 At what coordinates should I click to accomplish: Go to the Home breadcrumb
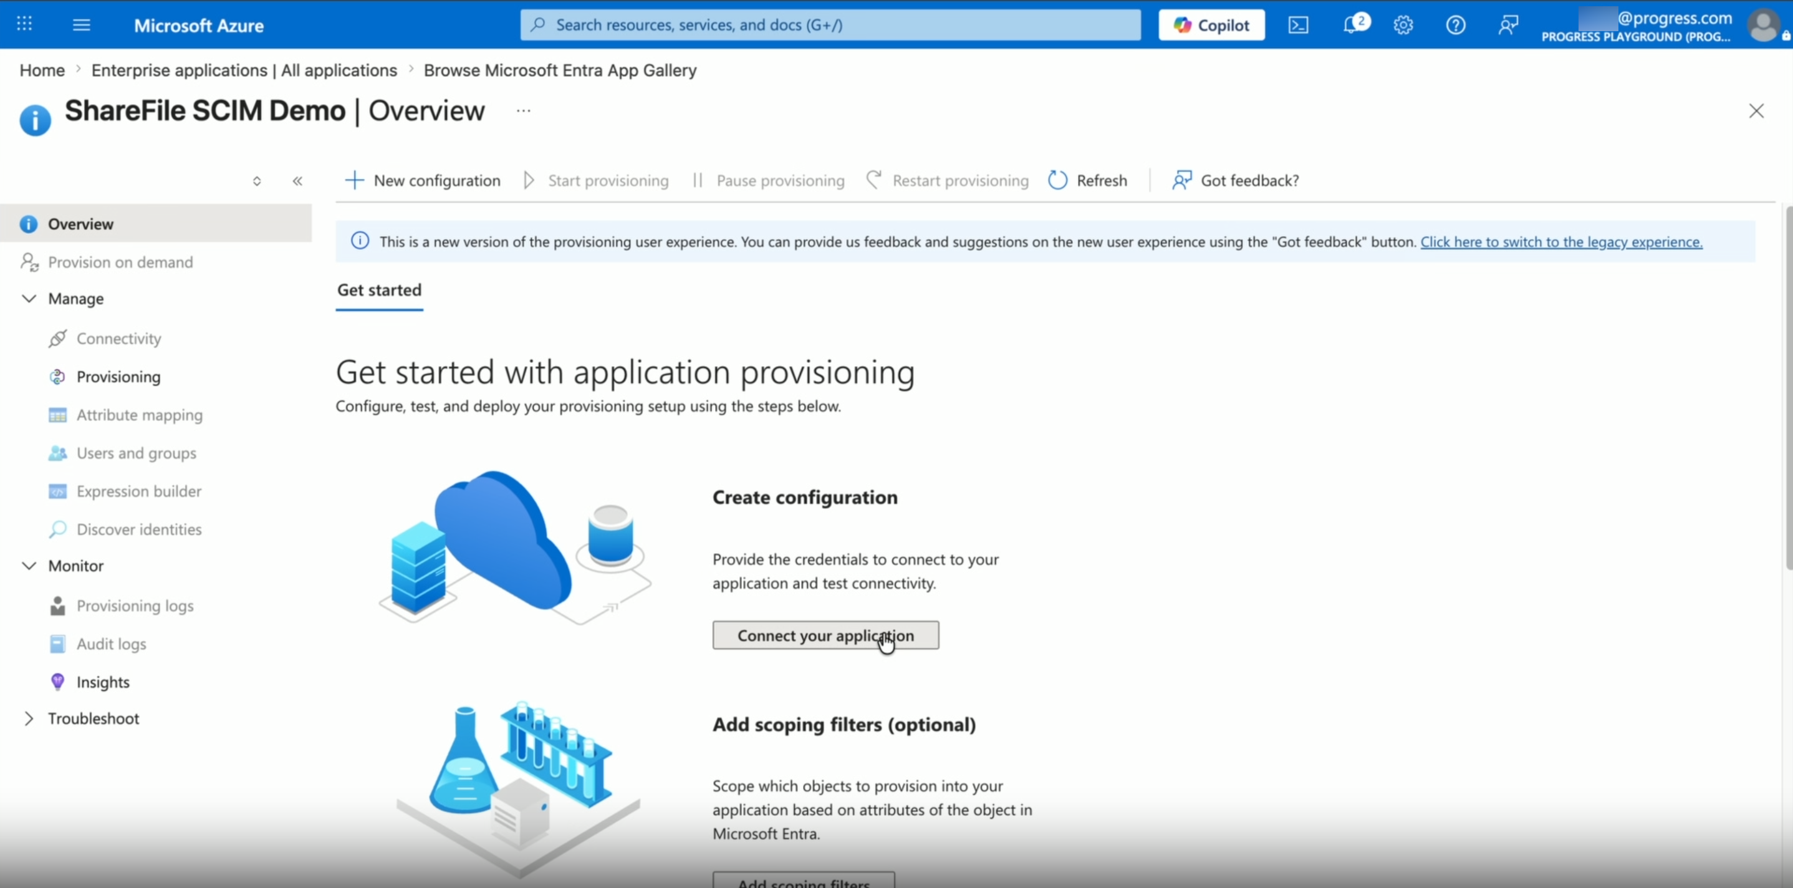tap(42, 70)
